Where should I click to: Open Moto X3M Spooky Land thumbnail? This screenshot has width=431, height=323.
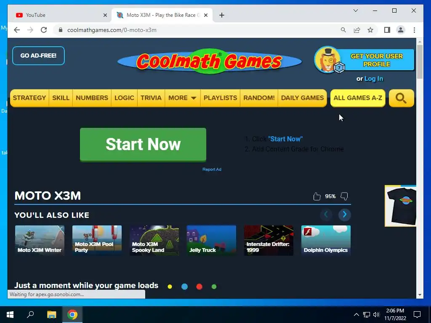[x=154, y=240]
